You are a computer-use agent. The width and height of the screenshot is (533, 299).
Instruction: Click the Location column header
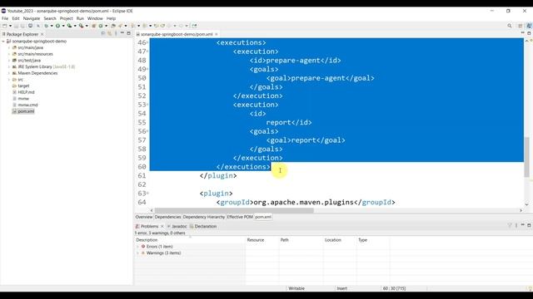coord(339,240)
